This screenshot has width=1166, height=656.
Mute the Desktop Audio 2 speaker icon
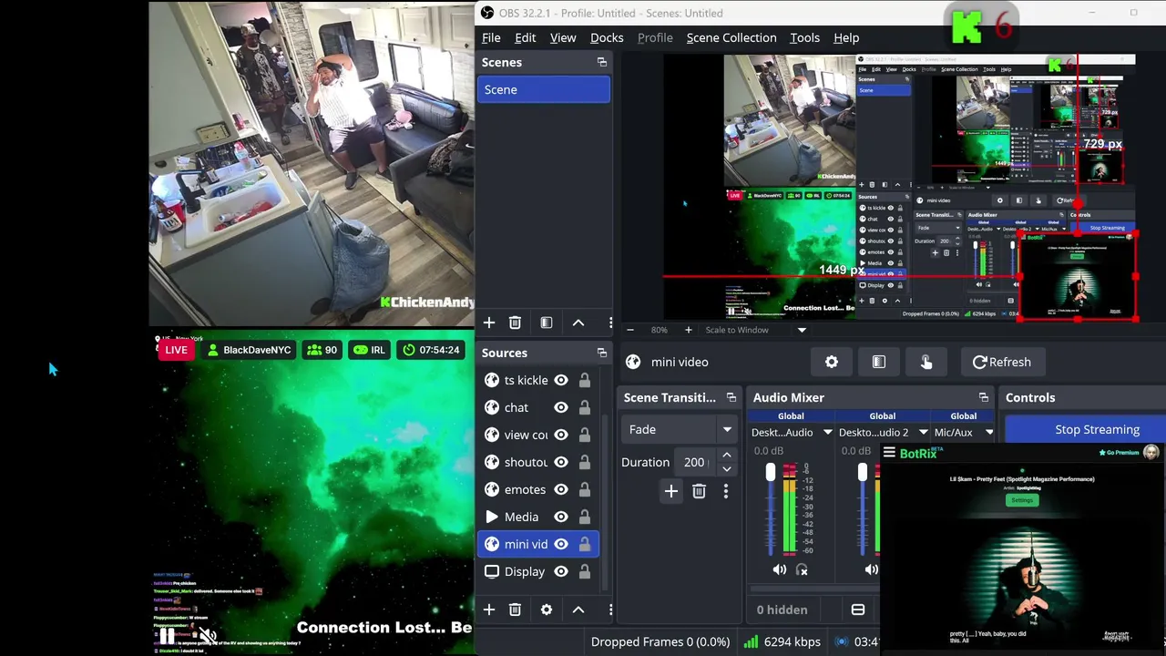pos(871,569)
